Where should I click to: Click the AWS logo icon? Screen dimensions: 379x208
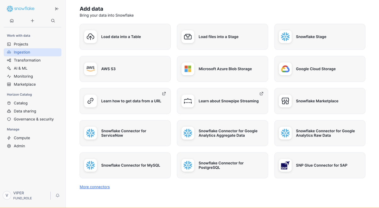coord(91,69)
